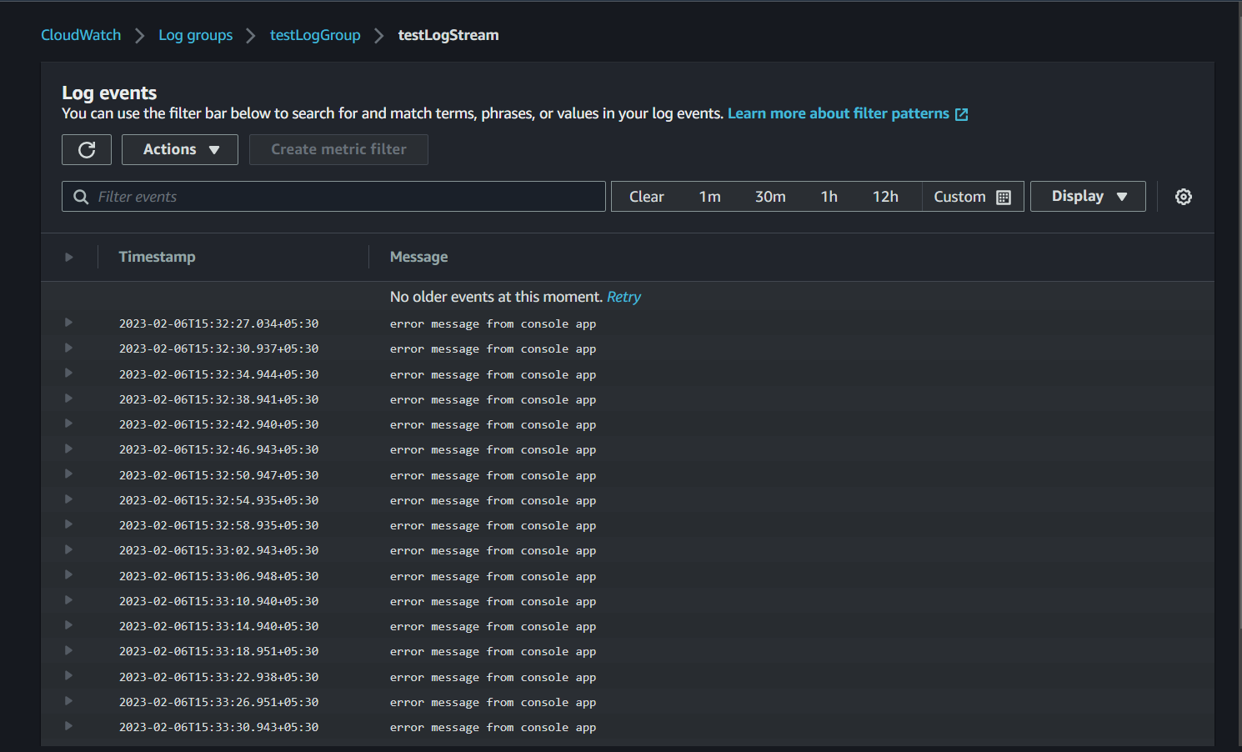Click the disabled Create metric filter button
Screen dimensions: 1242x752
pos(338,150)
